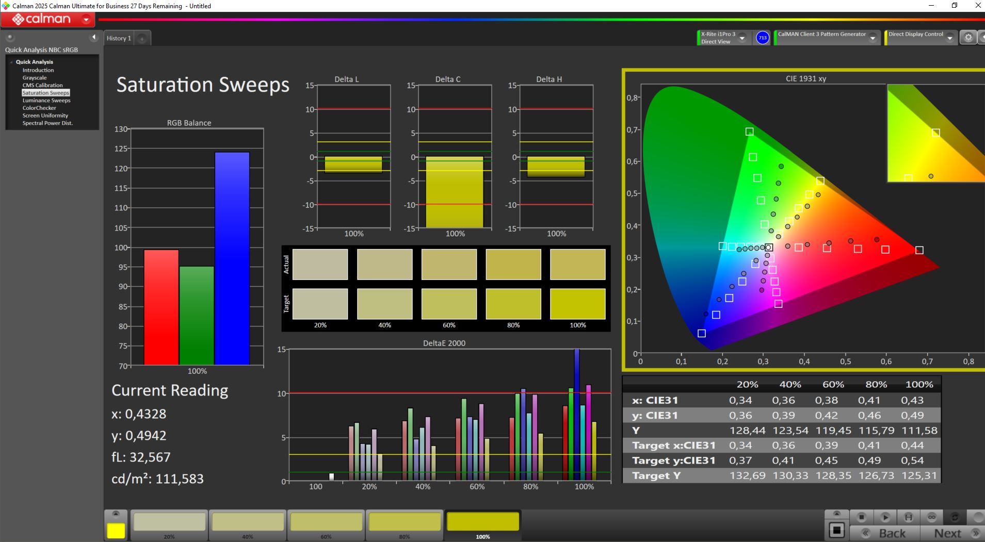Open the X-Rite i1Pro 3 meter dropdown
Viewport: 985px width, 542px height.
pos(742,38)
